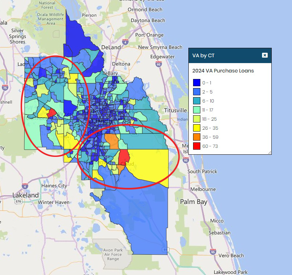This screenshot has width=292, height=275.
Task: Click the Micco map label
Action: pos(217,221)
